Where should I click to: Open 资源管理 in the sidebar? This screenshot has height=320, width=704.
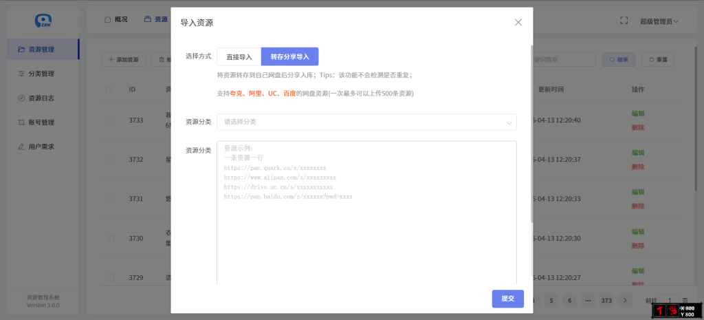coord(43,50)
